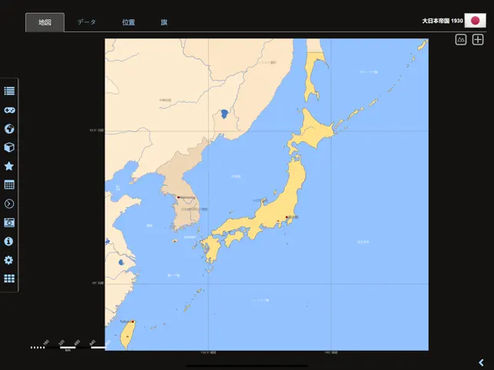Switch to the 旗 tab
Viewport: 494px width, 370px height.
pos(164,22)
